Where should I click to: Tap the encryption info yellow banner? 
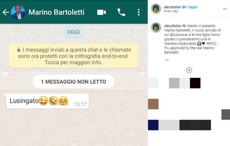tap(73, 56)
